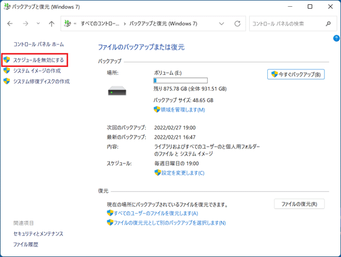This screenshot has height=257, width=341.
Task: Click ファイルの復元(R) button
Action: [299, 204]
